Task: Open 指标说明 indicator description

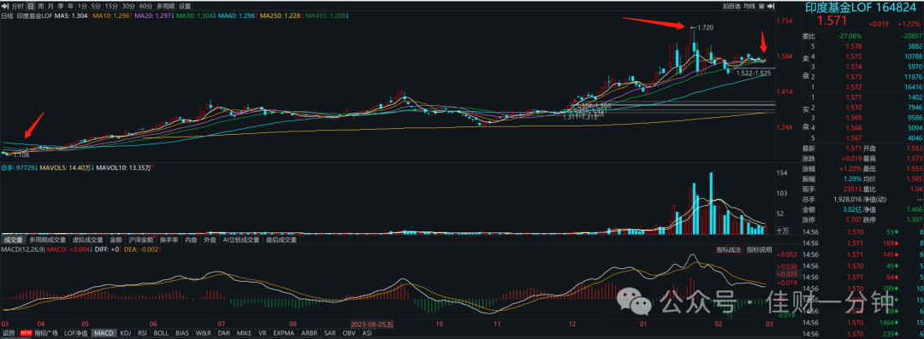Action: pos(759,249)
